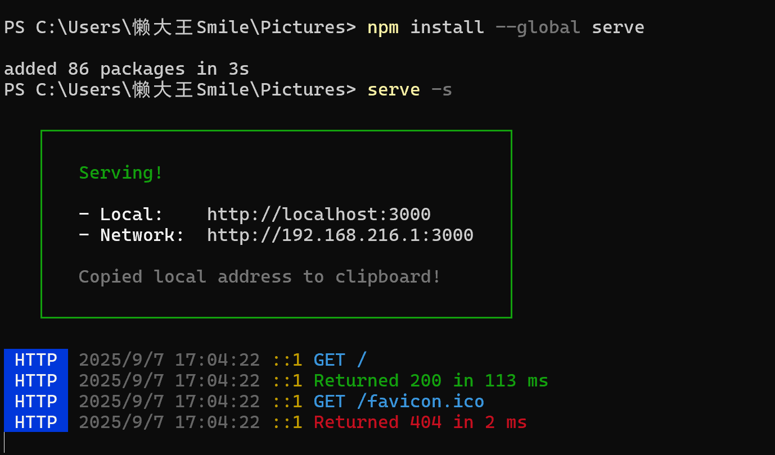The height and width of the screenshot is (455, 775).
Task: Click the HTTP badge on the favicon.ico request line
Action: (x=36, y=402)
